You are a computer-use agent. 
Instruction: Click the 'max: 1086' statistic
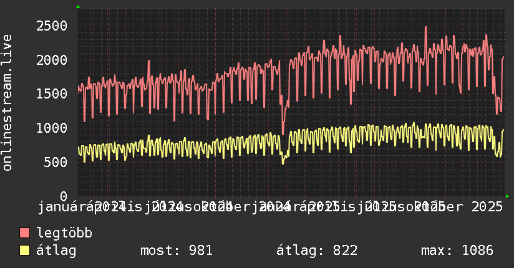coord(457,251)
